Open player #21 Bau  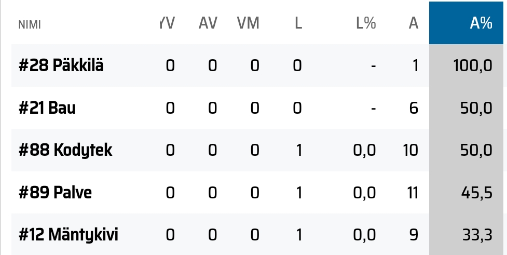click(47, 108)
